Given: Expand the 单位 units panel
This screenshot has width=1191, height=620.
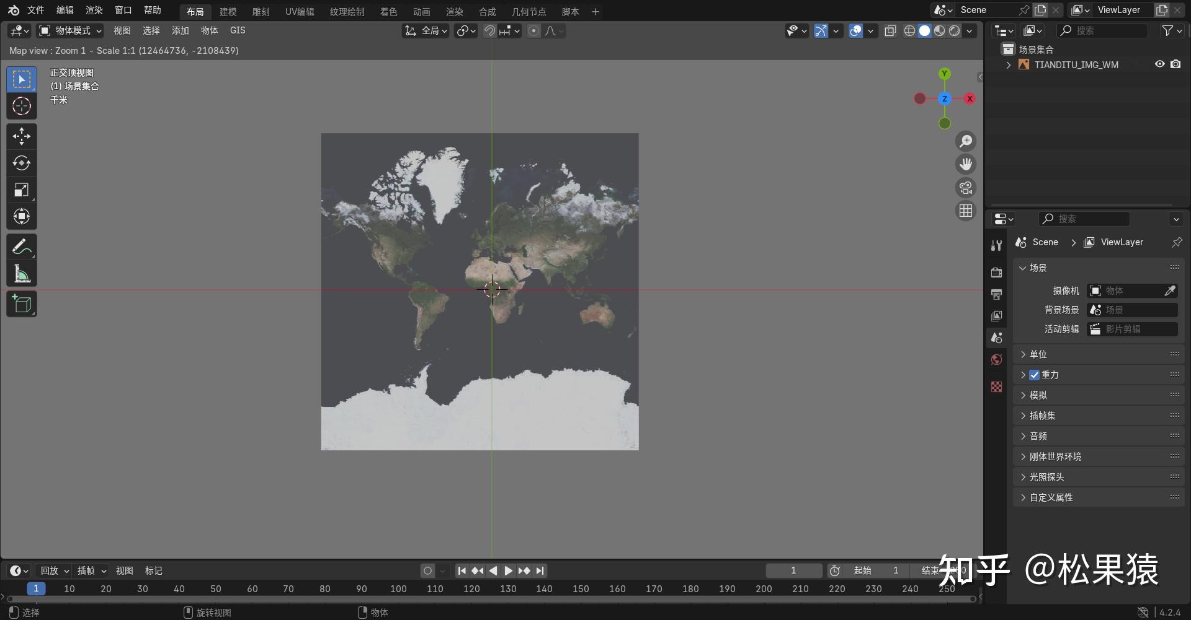Looking at the screenshot, I should click(1038, 354).
